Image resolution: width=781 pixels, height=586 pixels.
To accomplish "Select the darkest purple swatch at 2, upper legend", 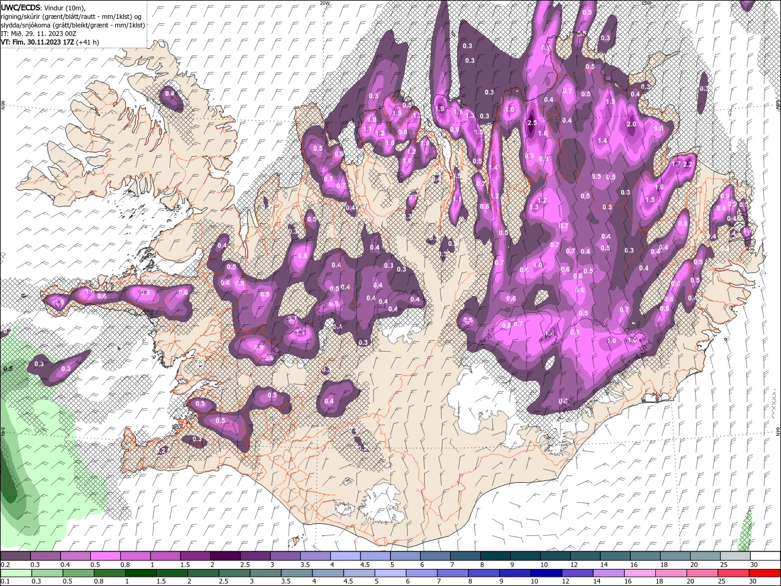I will tap(225, 556).
